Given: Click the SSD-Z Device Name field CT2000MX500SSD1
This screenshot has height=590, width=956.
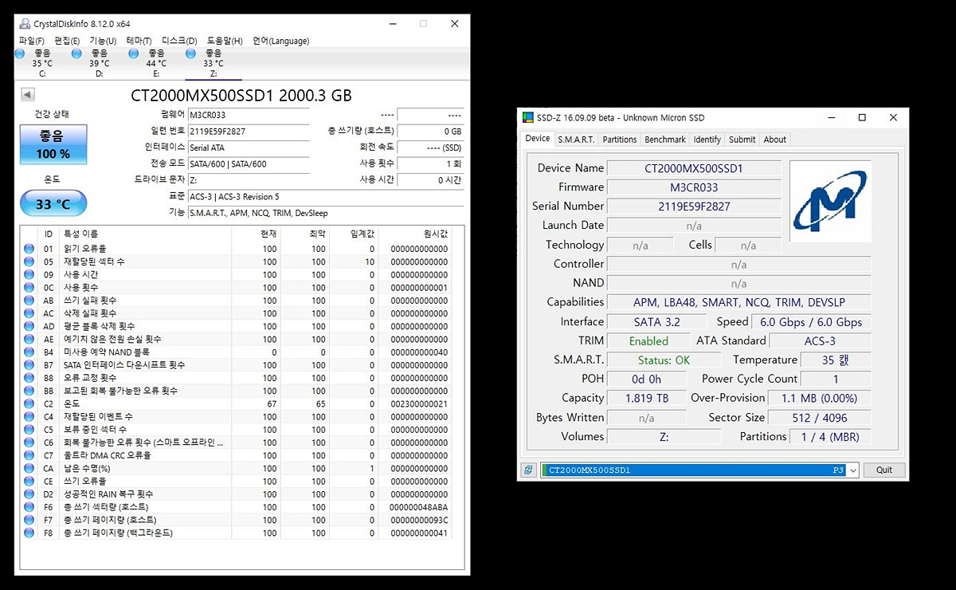Looking at the screenshot, I should point(694,168).
